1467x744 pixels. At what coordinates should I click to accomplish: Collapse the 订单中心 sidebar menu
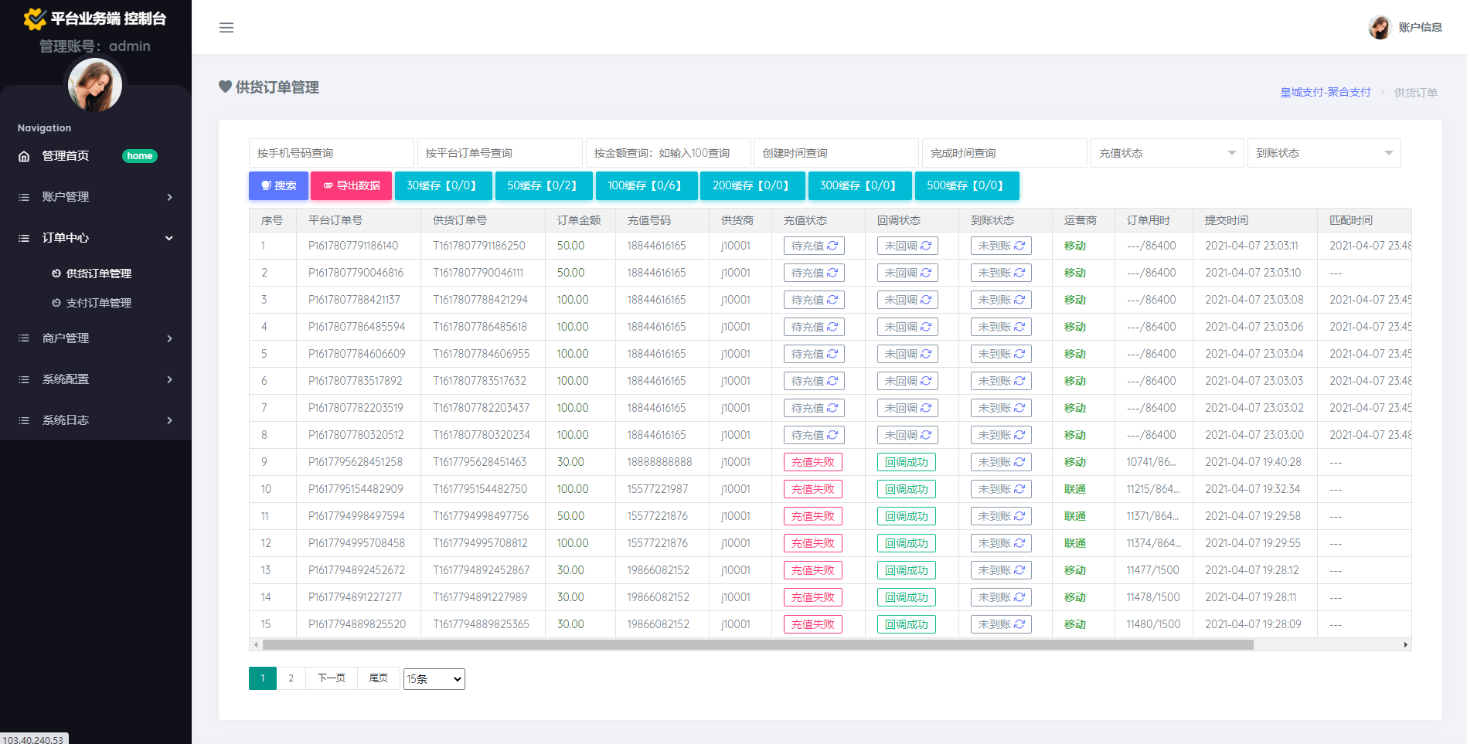coord(96,238)
